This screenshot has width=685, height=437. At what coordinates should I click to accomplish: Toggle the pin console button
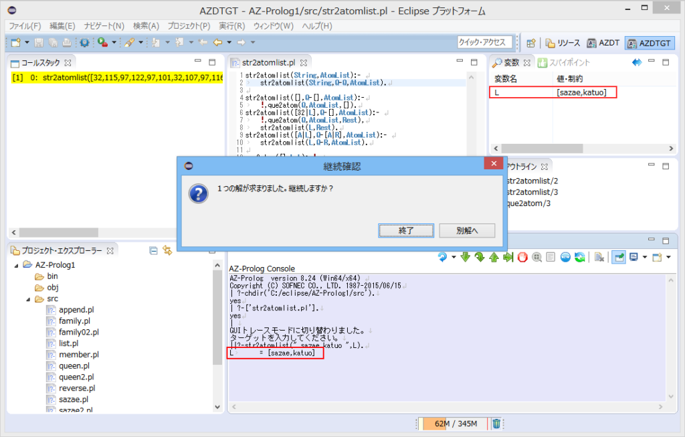pos(617,258)
